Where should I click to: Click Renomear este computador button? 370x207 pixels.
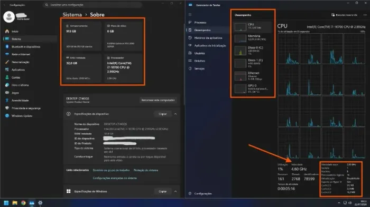158,100
